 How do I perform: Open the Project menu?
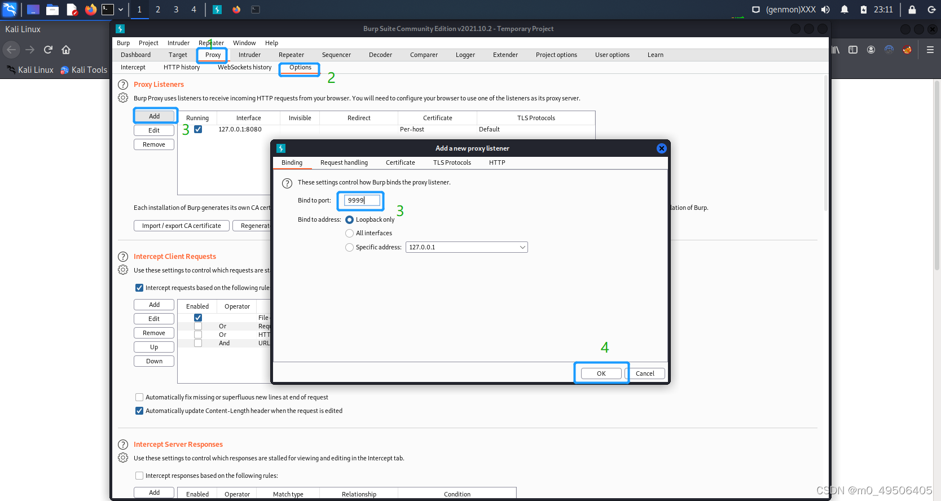(148, 43)
